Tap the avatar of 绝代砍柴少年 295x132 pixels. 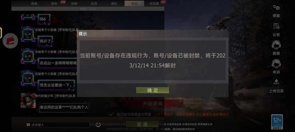pyautogui.click(x=28, y=100)
